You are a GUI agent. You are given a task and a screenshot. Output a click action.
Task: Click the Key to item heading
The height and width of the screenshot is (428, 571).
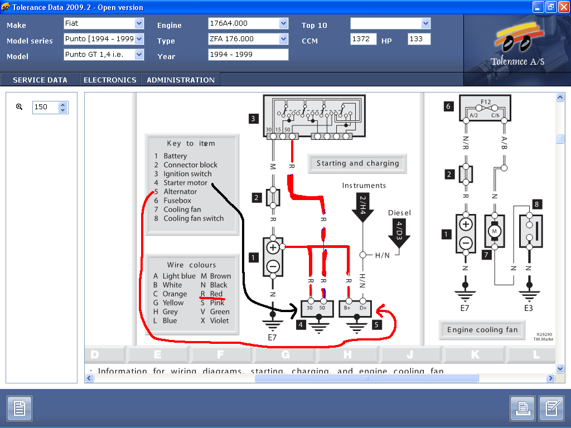coord(191,143)
